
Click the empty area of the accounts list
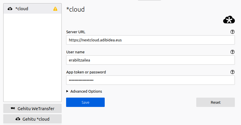[32, 58]
